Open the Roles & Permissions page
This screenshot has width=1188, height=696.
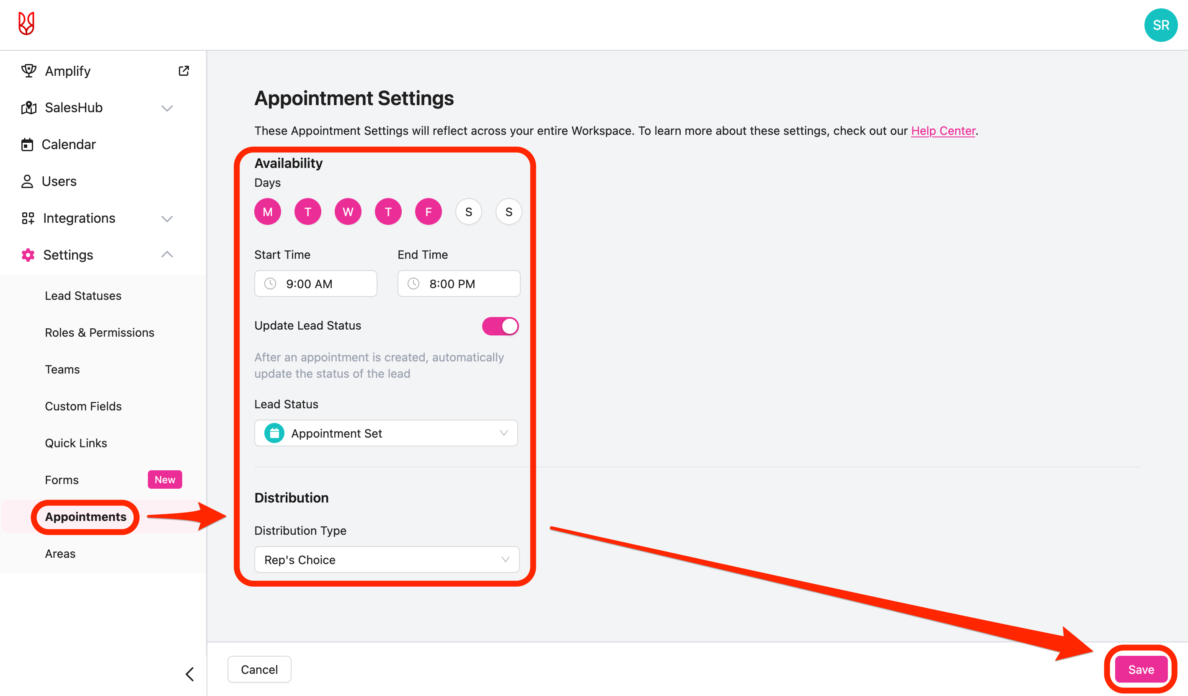coord(99,332)
